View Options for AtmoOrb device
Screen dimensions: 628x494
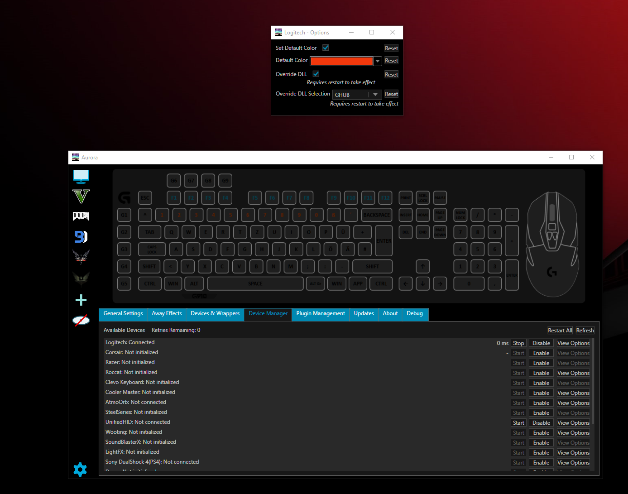click(573, 403)
